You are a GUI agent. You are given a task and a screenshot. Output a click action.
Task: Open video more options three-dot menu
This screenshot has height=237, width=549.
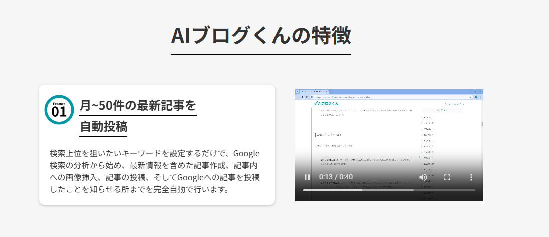[471, 177]
